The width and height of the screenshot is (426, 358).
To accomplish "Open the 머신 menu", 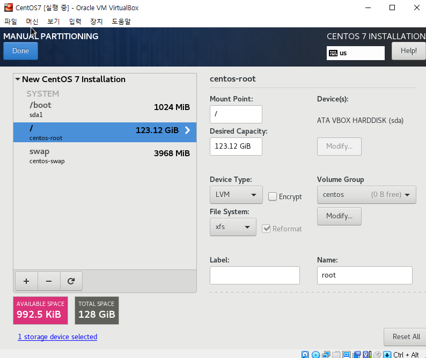I will [x=32, y=21].
